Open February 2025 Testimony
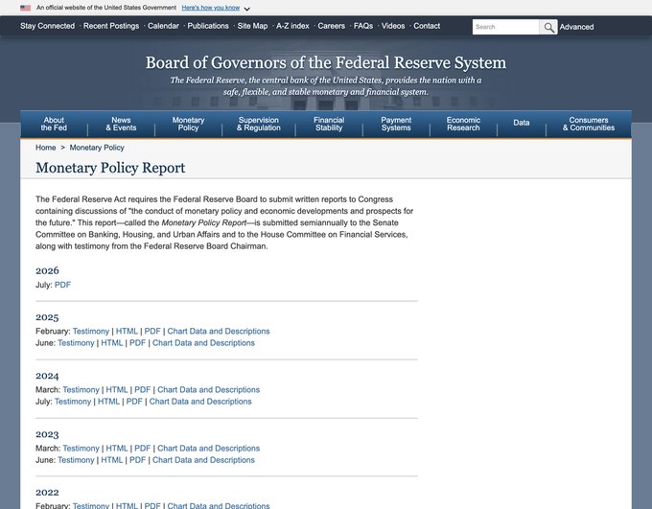 coord(91,332)
